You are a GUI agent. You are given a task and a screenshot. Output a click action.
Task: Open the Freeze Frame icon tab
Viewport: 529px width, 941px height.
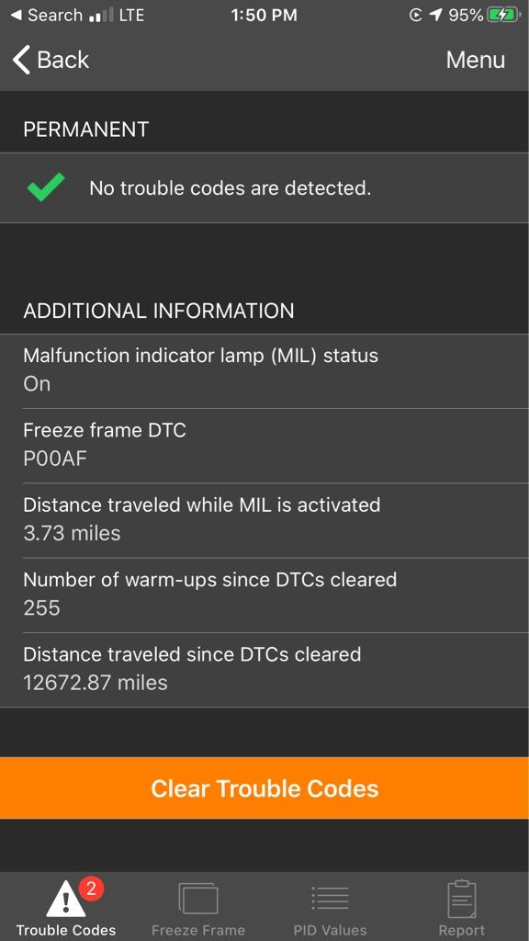(198, 899)
